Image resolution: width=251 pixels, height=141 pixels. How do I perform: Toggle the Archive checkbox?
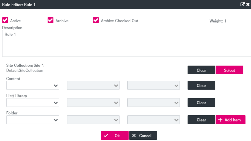tap(50, 20)
